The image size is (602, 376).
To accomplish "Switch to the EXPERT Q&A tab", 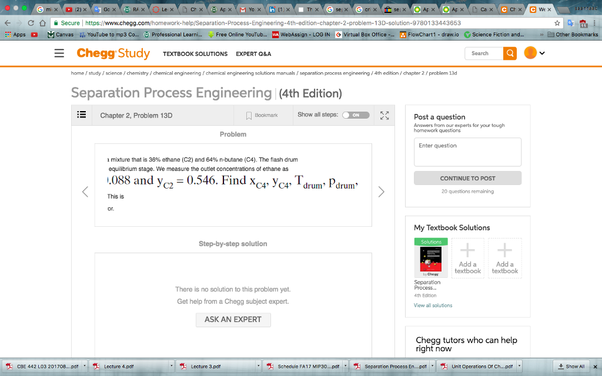I will click(253, 53).
